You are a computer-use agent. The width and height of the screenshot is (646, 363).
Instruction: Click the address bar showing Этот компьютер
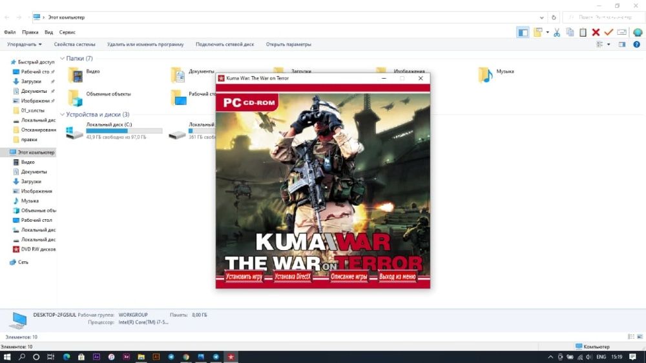(x=288, y=17)
